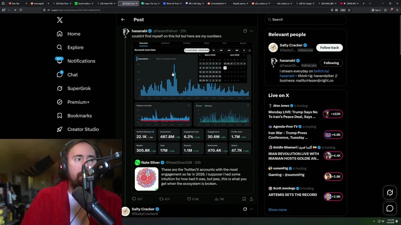Click Salty Cracker's name in Relevant people
Screen dimensions: 401x225
point(291,45)
